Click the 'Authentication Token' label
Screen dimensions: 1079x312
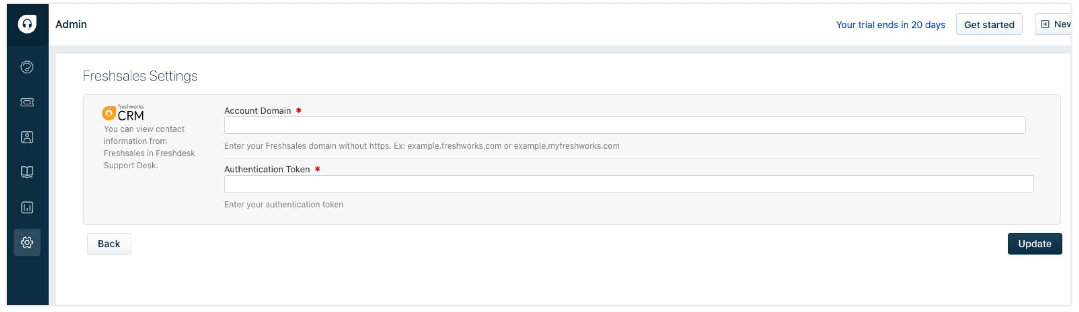(x=267, y=169)
